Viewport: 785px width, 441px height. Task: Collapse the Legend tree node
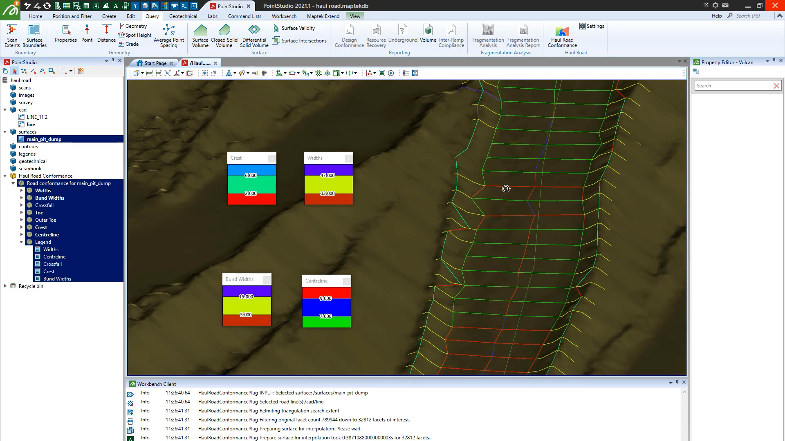tap(21, 242)
